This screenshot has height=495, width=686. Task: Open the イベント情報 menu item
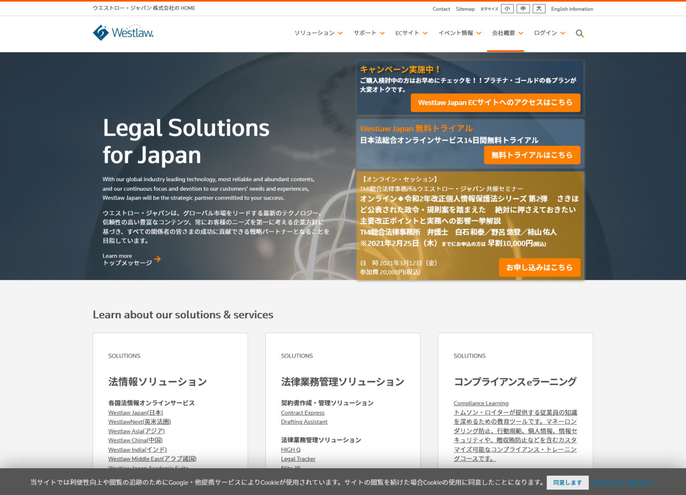[459, 33]
